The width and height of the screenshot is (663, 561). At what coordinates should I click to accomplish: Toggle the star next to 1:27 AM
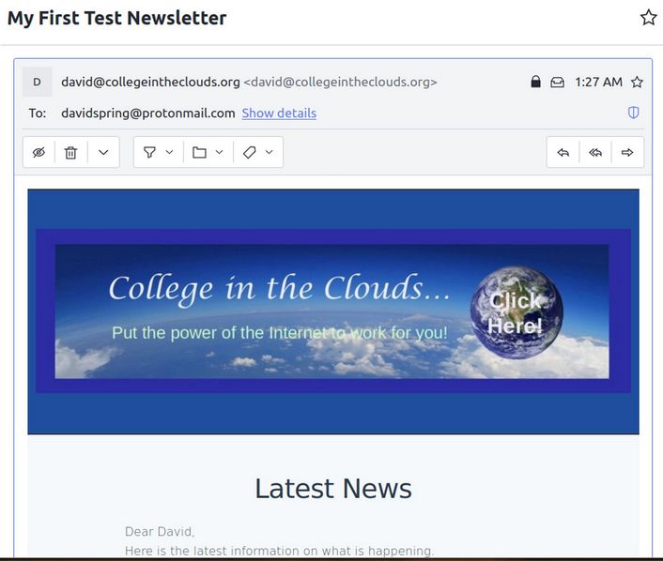click(x=637, y=83)
